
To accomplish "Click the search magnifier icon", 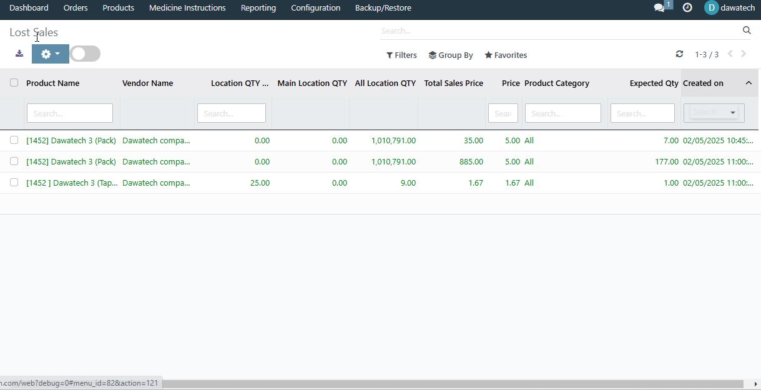I will [x=747, y=31].
